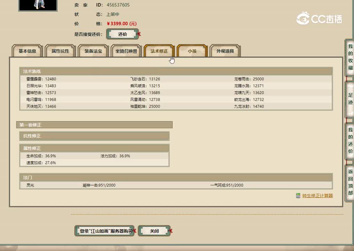
Task: Switch to the 属性抗性 tab
Action: [x=60, y=51]
